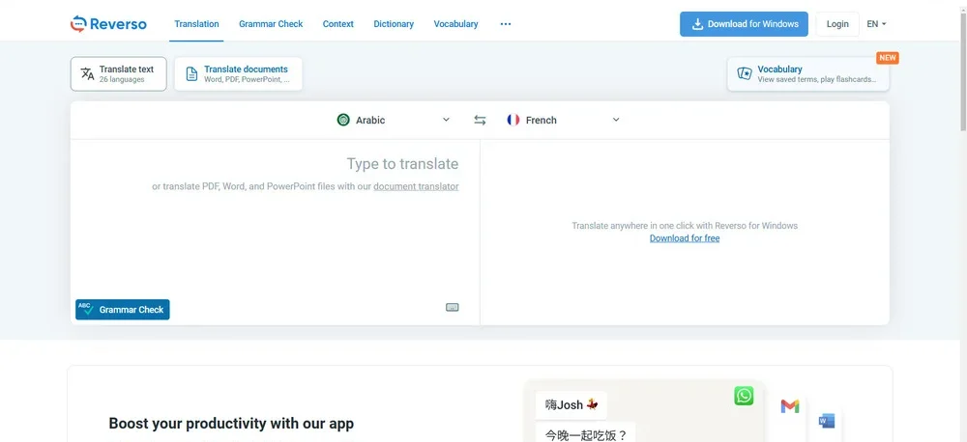Open the Context menu item
Image resolution: width=967 pixels, height=442 pixels.
click(337, 24)
